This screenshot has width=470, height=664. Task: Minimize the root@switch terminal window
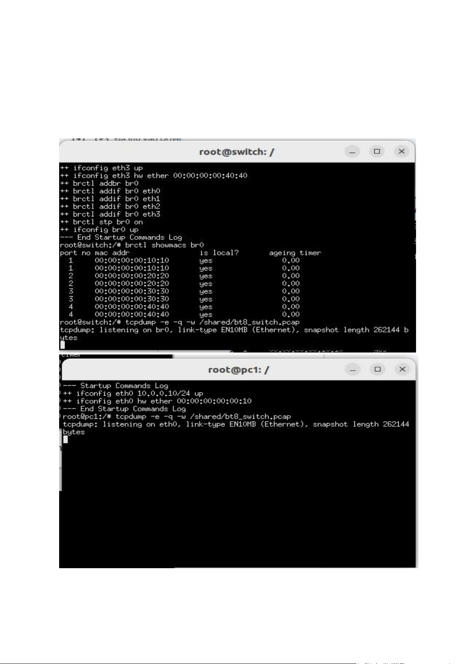point(352,151)
